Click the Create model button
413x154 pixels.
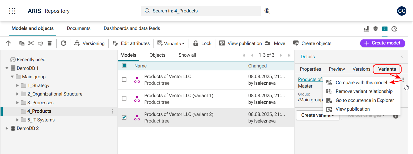(x=382, y=43)
